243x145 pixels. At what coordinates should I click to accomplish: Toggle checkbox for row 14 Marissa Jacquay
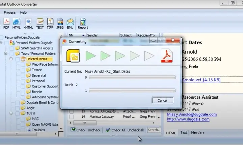(71, 117)
